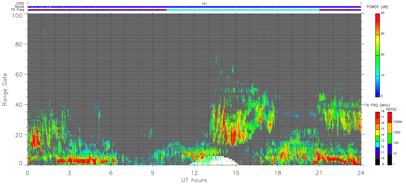The width and height of the screenshot is (406, 187).
Task: Click the noise indicator strip at top
Action: click(x=194, y=7)
